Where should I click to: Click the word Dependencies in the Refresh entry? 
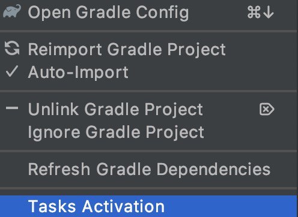[x=213, y=170]
